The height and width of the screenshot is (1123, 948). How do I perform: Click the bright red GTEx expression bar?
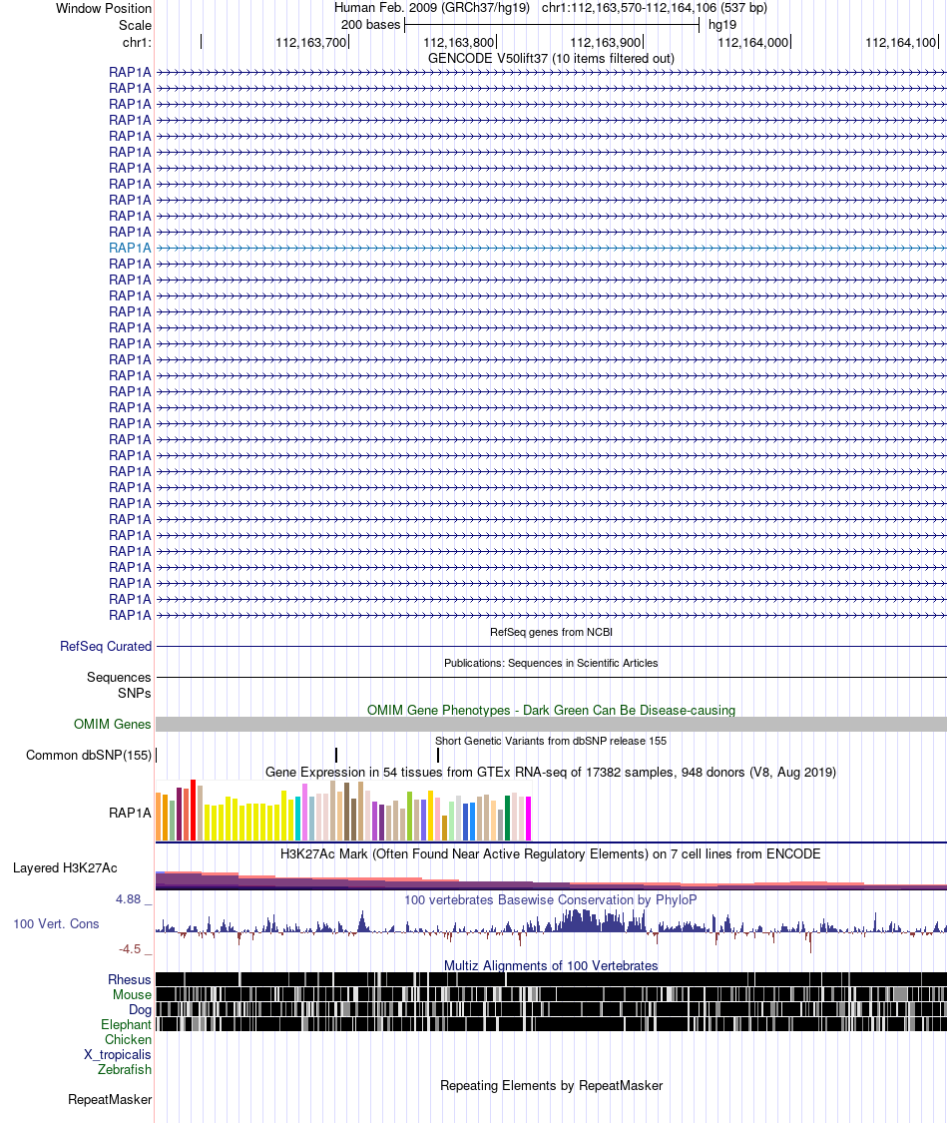pos(194,810)
